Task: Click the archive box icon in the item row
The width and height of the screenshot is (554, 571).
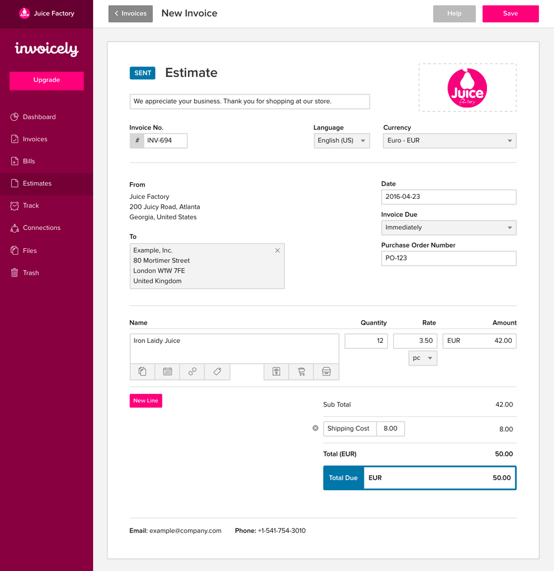Action: click(326, 372)
